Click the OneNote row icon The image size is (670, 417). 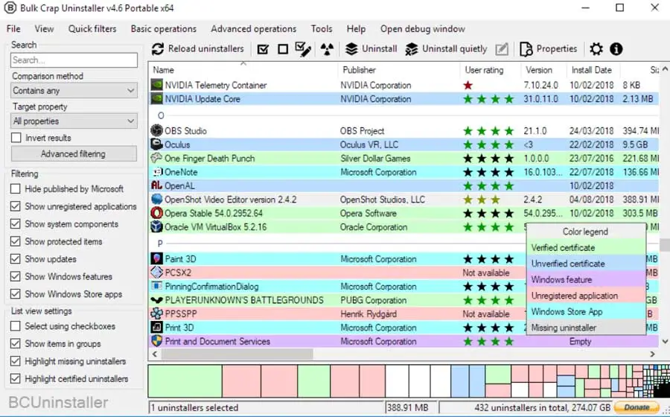(x=158, y=172)
